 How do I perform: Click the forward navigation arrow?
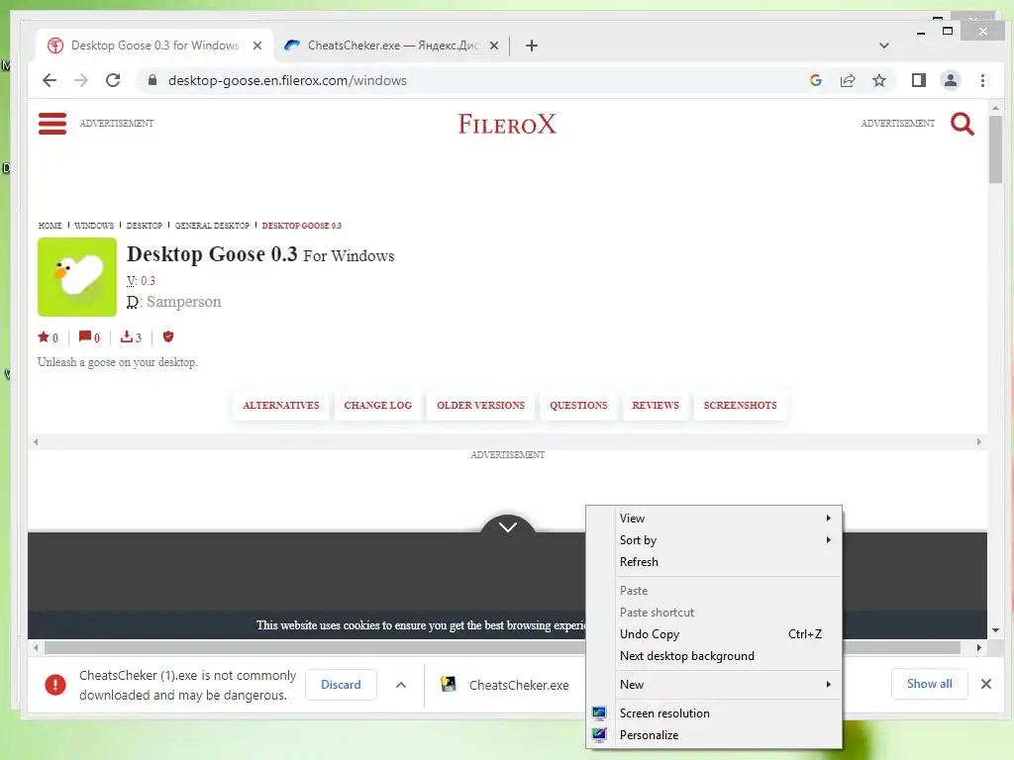(x=81, y=80)
